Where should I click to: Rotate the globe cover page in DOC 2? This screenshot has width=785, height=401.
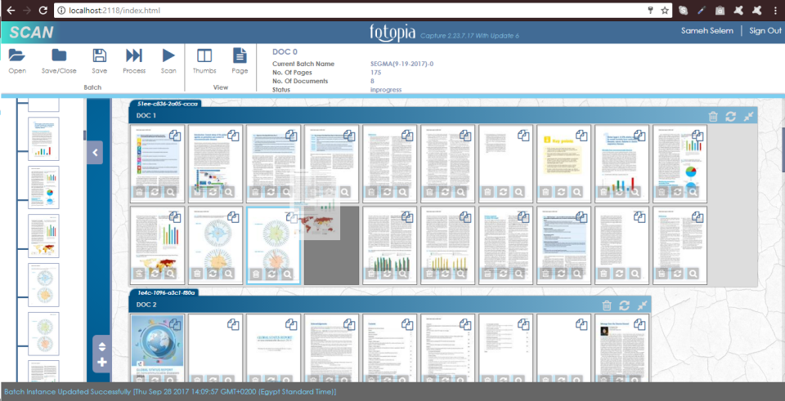155,380
